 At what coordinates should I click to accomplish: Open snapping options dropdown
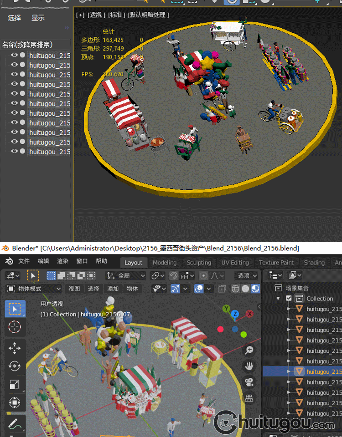[187, 276]
